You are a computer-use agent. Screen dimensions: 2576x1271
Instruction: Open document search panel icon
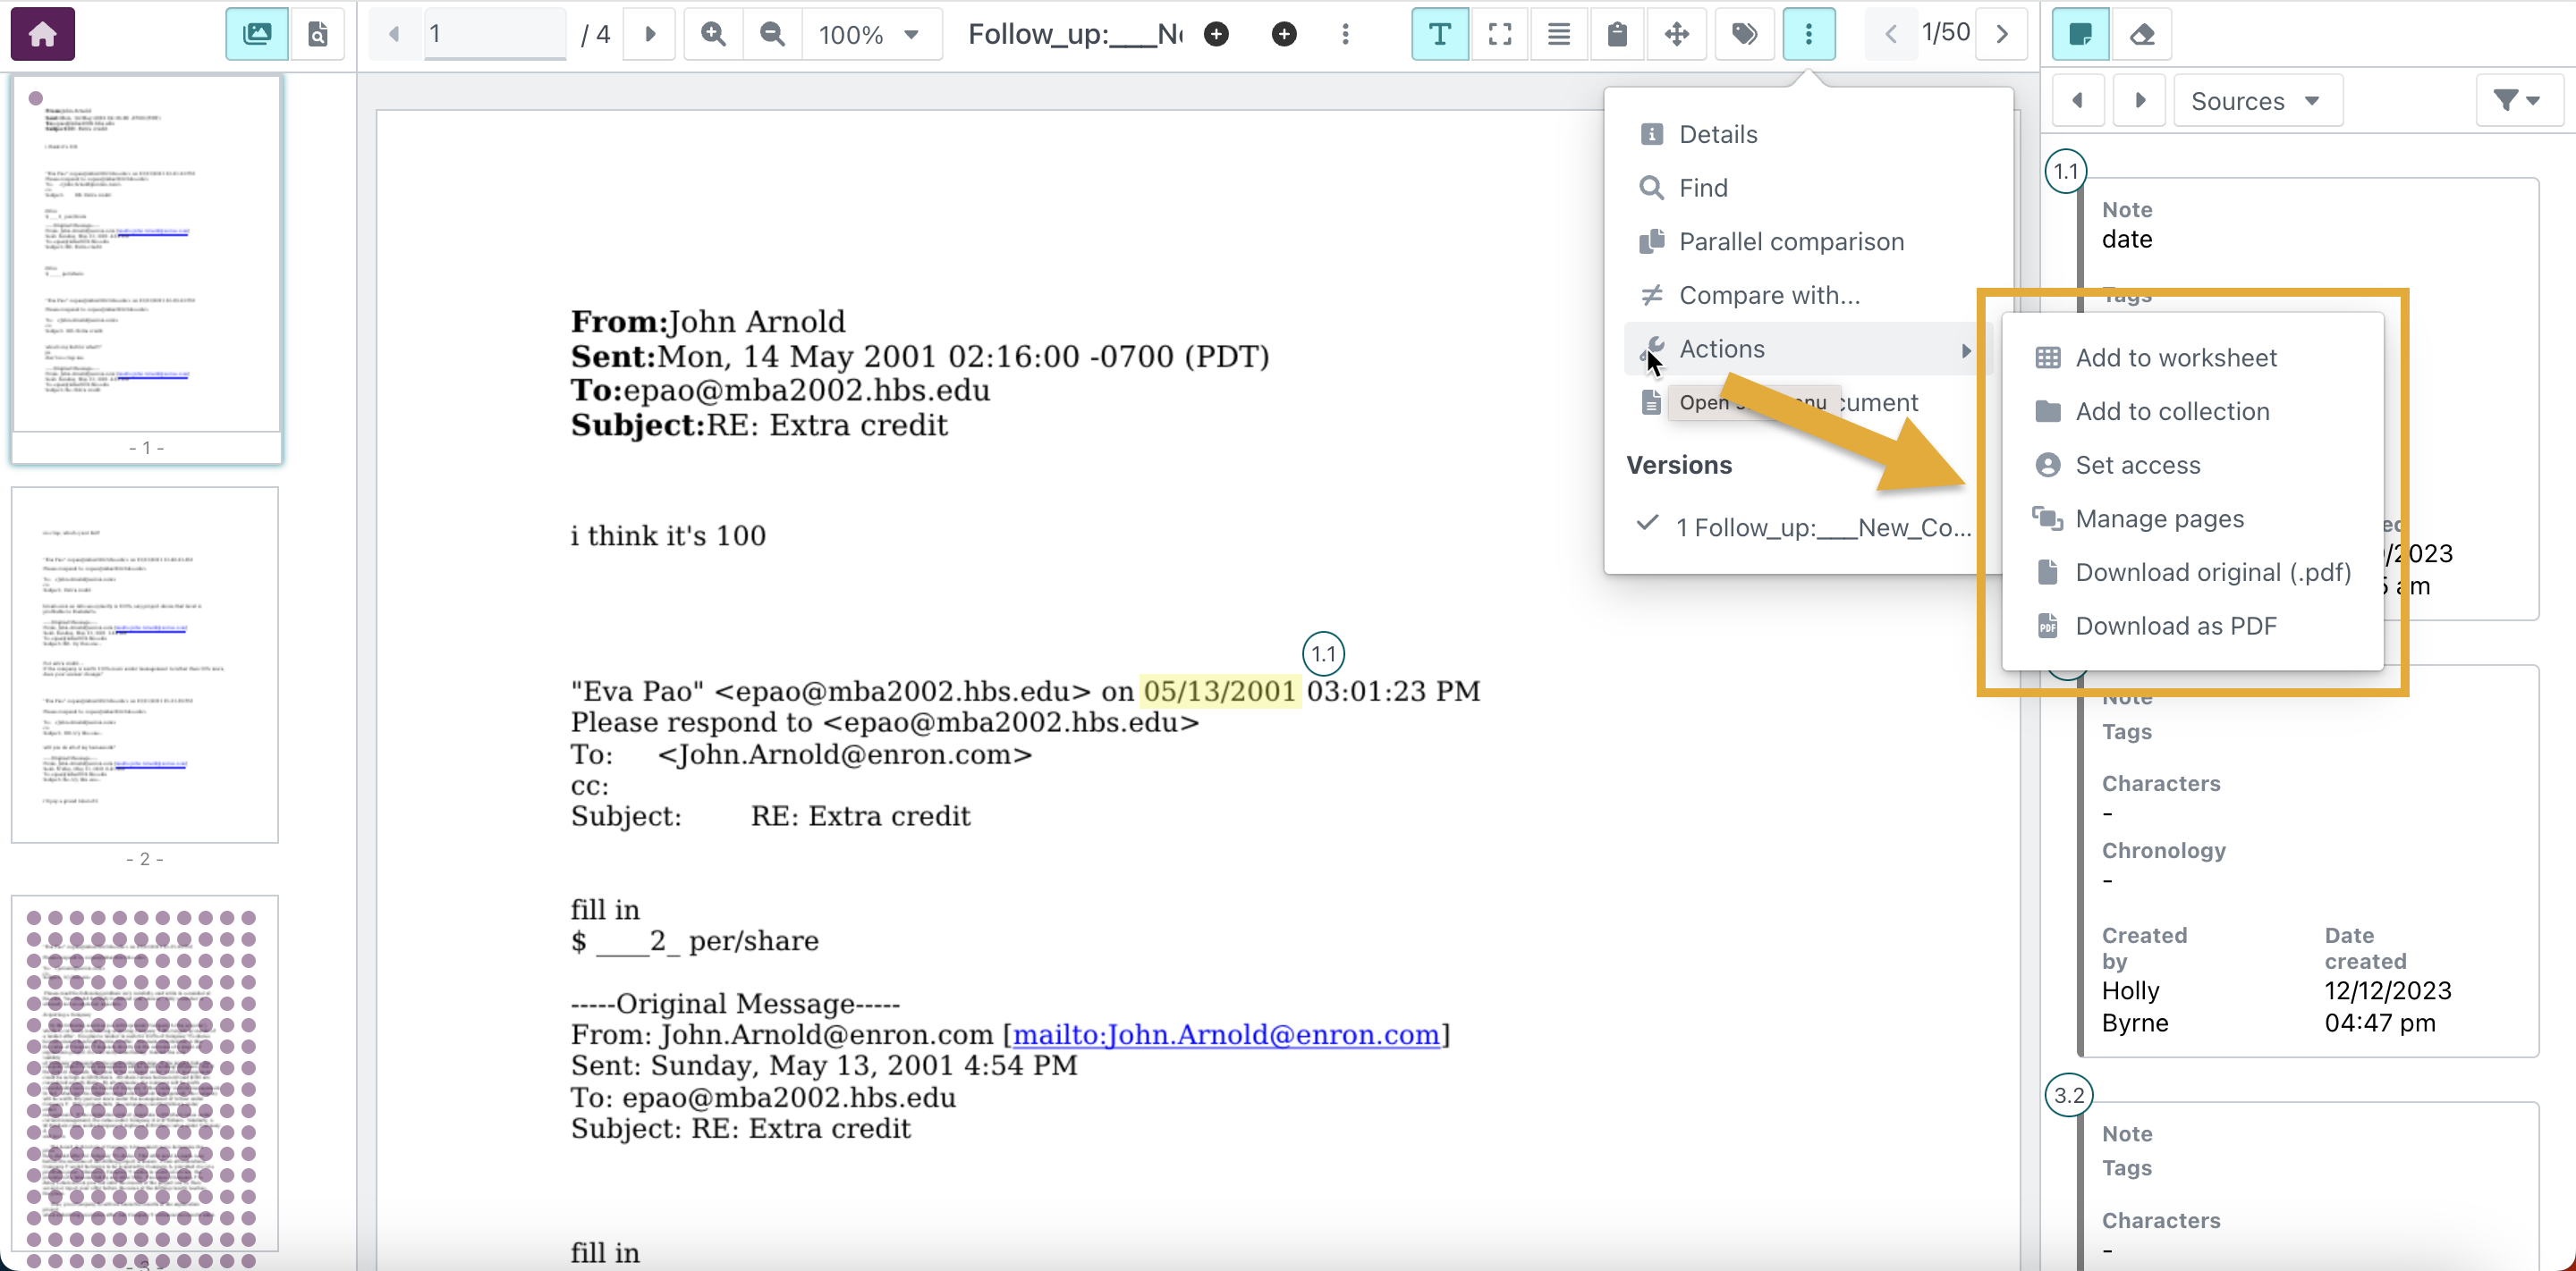[318, 34]
